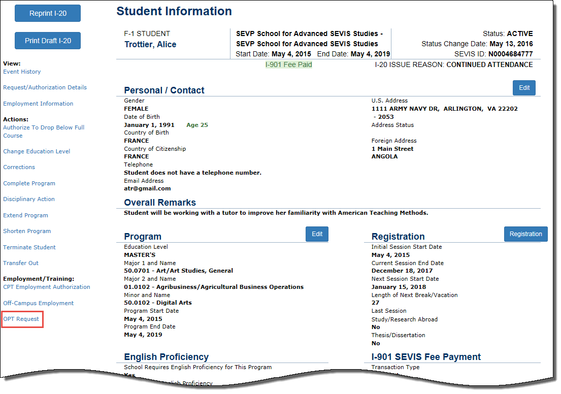
Task: Click the I-901 SEVIS Fee Payment heading
Action: [x=426, y=357]
